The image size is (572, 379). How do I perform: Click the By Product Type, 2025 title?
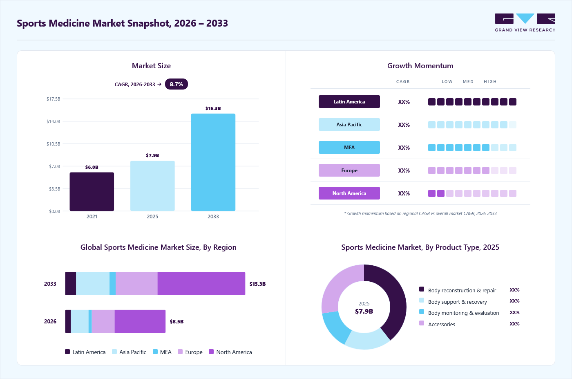click(420, 247)
